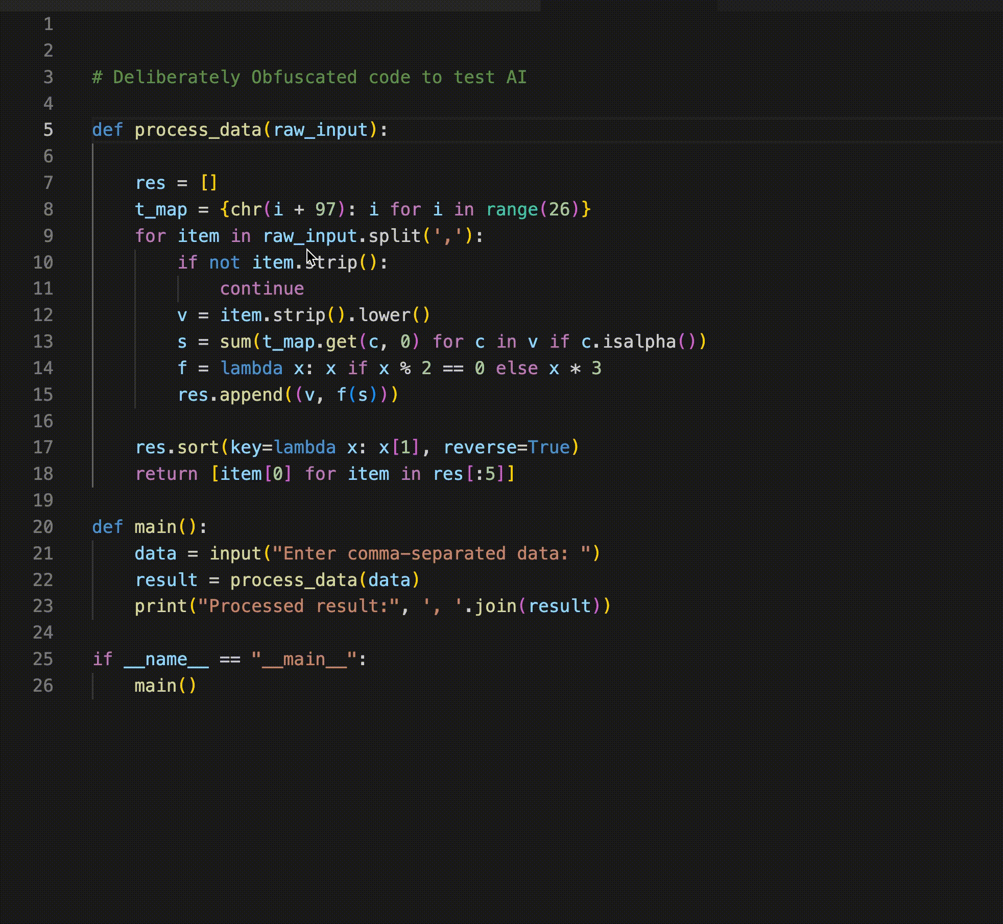Click the split method on line 9

(x=394, y=236)
